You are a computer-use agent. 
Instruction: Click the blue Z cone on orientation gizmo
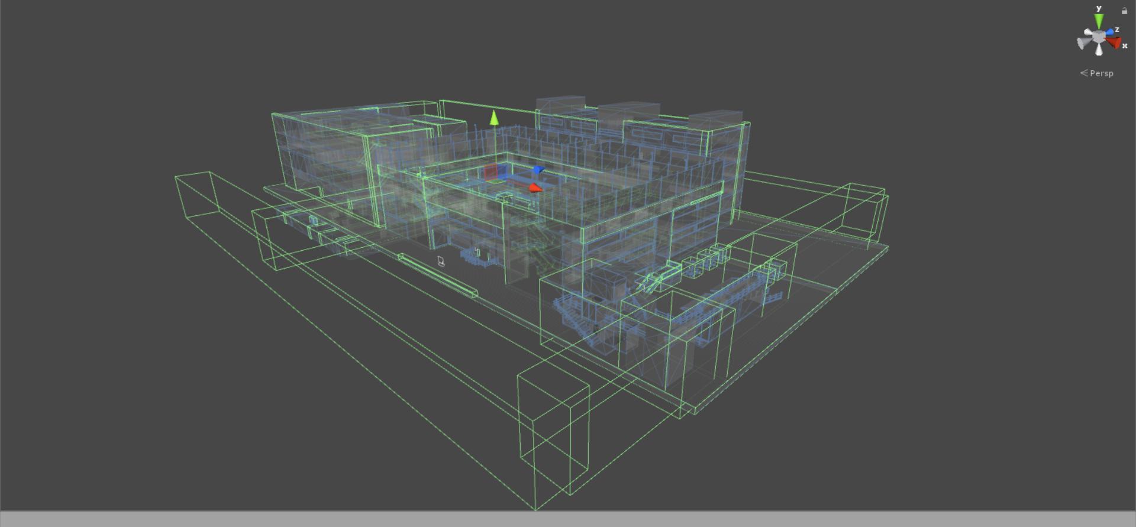pyautogui.click(x=1109, y=31)
